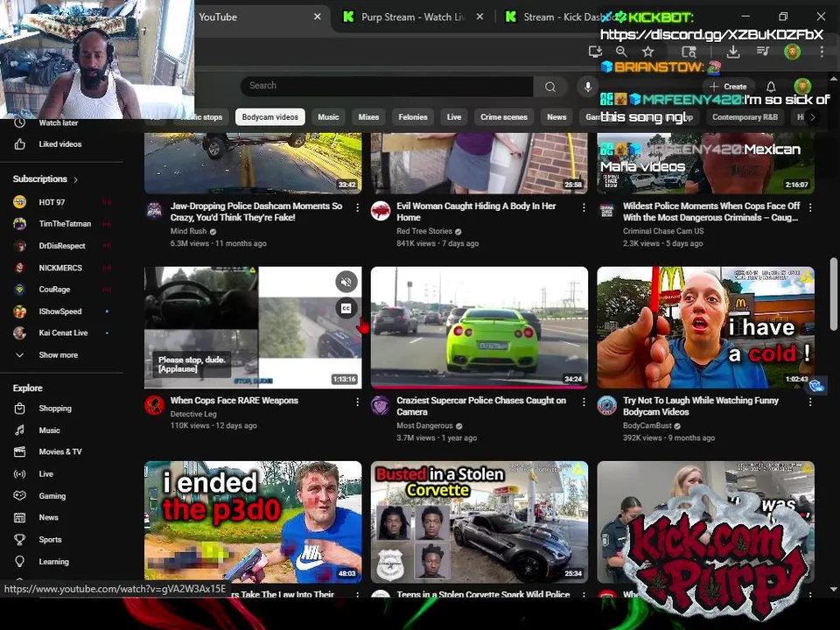This screenshot has height=630, width=840.
Task: Open Liked videos
Action: pos(61,144)
